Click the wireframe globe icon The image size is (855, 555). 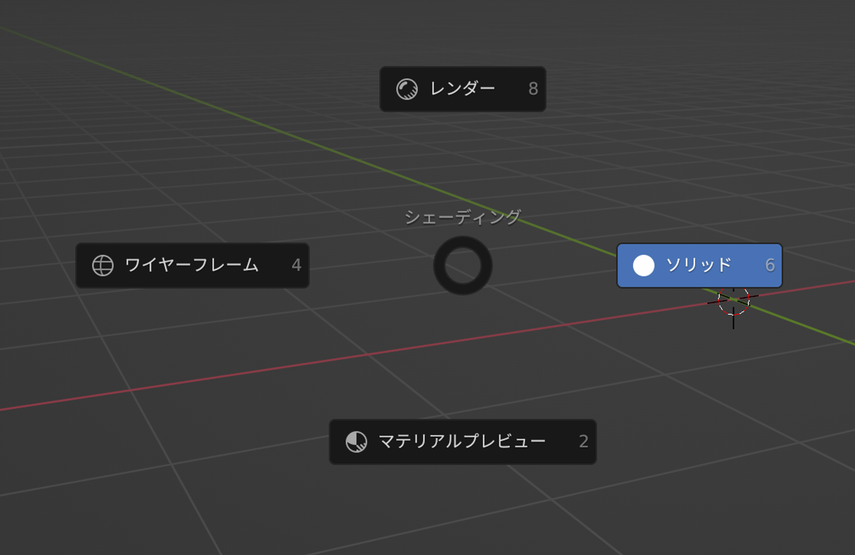click(103, 265)
